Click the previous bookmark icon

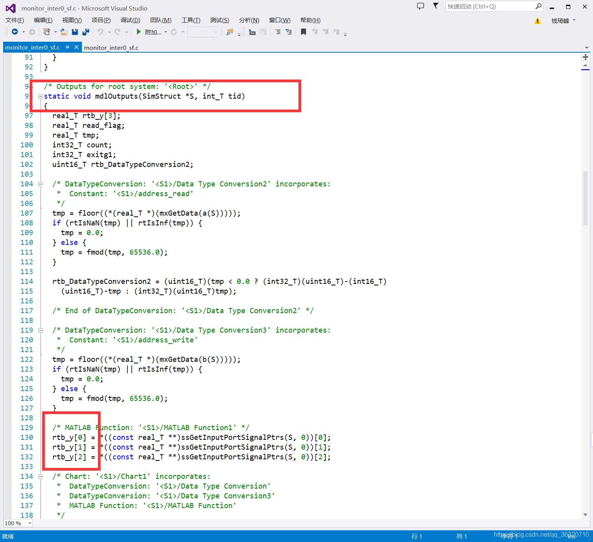(314, 32)
